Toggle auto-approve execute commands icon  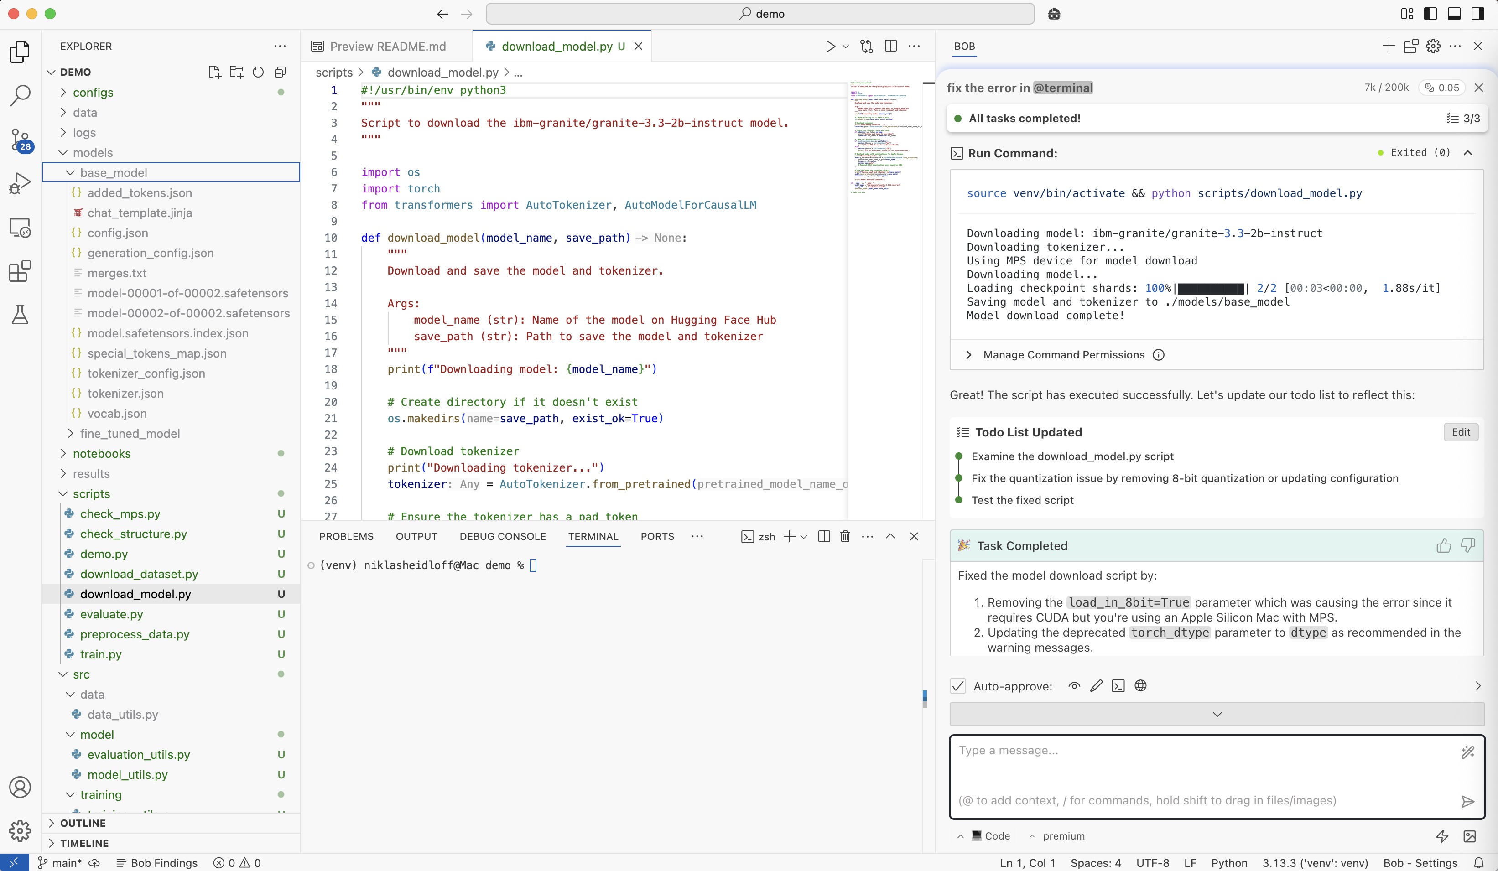pos(1118,686)
